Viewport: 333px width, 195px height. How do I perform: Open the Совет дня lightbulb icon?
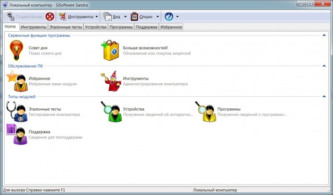[x=16, y=50]
